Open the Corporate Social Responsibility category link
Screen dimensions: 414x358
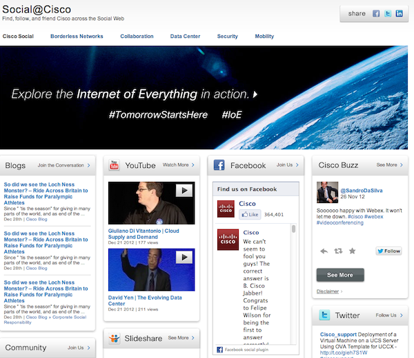(45, 319)
